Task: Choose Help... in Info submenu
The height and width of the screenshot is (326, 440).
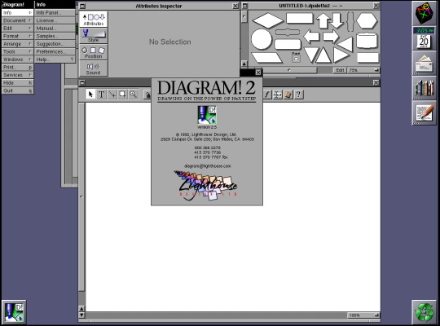Action: [x=55, y=59]
